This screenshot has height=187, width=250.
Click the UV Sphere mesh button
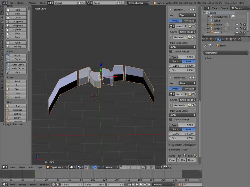point(17,22)
